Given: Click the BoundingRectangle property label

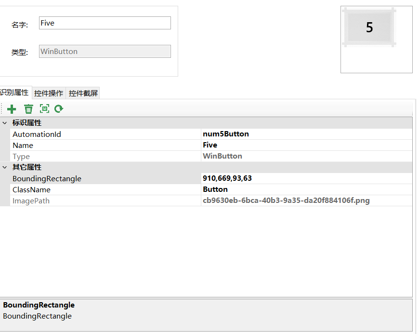Looking at the screenshot, I should click(x=47, y=179).
